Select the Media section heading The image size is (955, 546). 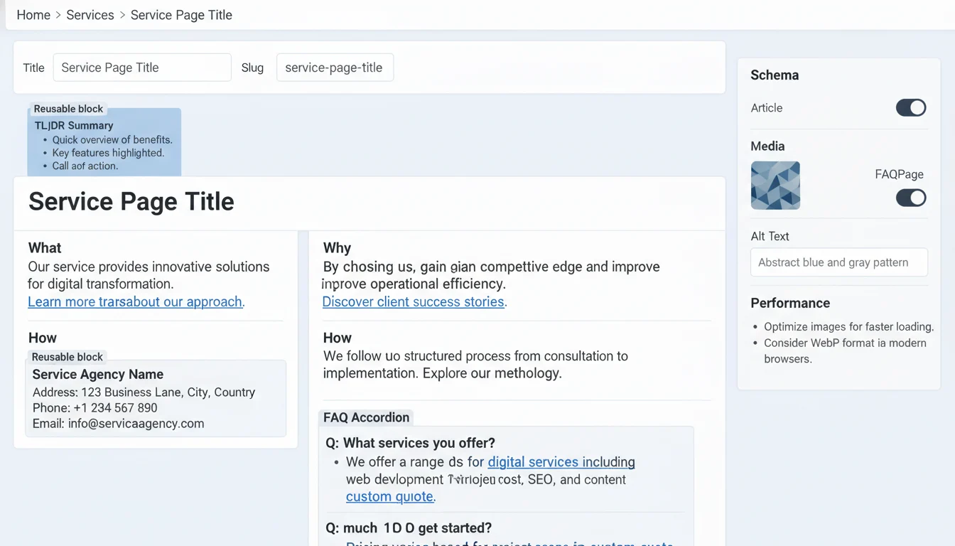click(x=767, y=146)
